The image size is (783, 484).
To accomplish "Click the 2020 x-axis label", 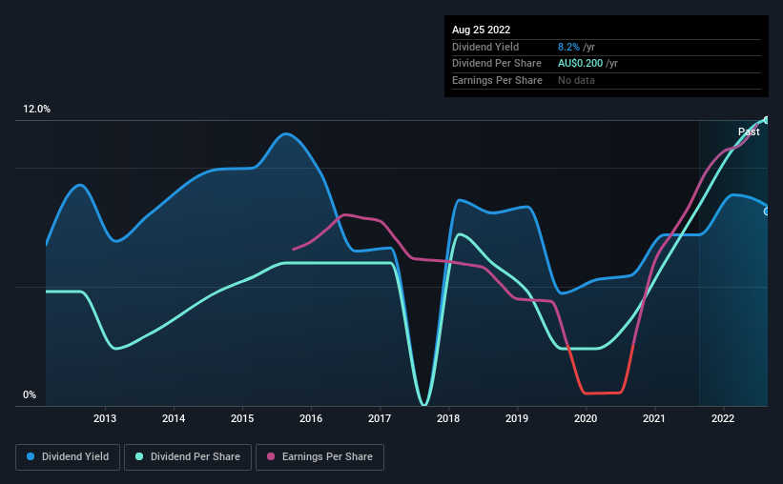I will (586, 418).
